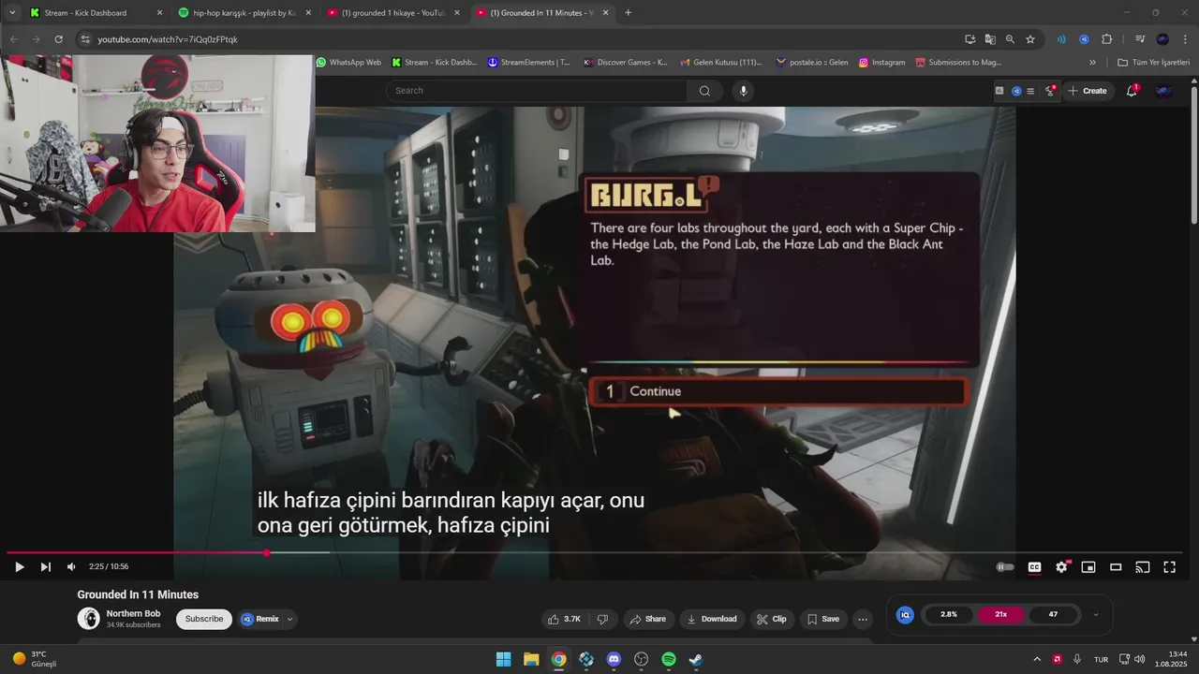
Task: Subscribe to Northern Bob
Action: [x=204, y=619]
